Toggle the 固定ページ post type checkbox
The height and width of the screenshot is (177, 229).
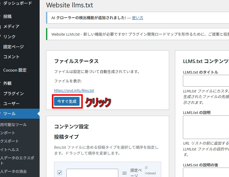60,173
